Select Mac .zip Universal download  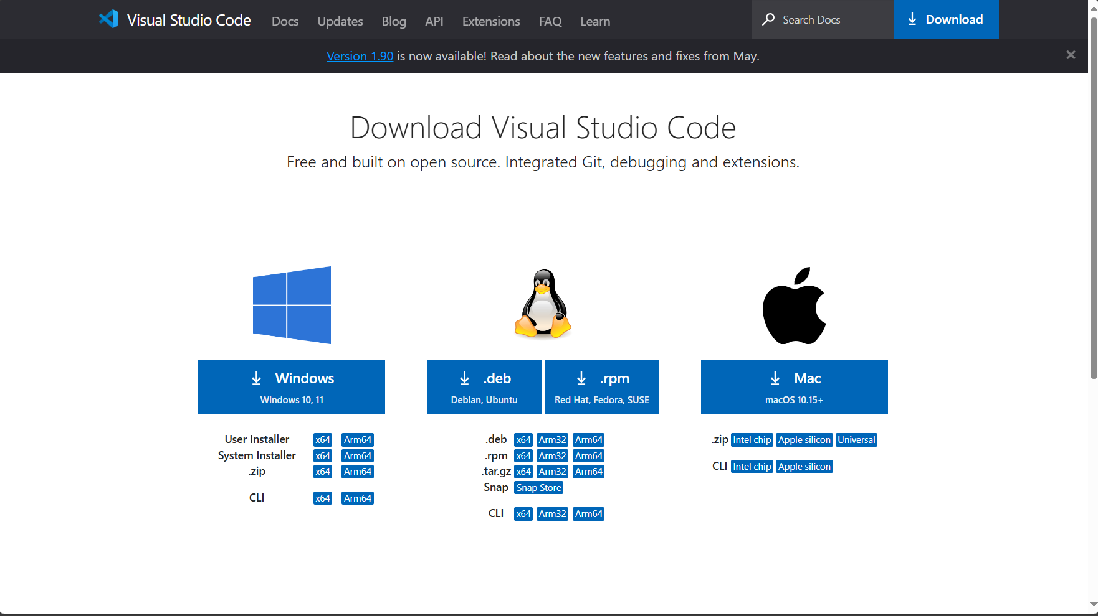(857, 440)
